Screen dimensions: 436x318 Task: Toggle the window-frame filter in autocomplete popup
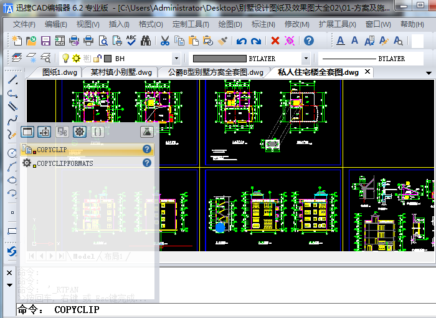pos(27,132)
